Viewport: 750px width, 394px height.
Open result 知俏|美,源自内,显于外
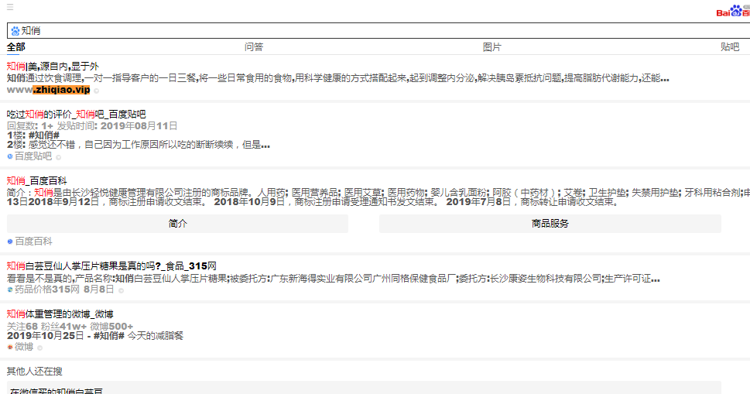click(53, 66)
